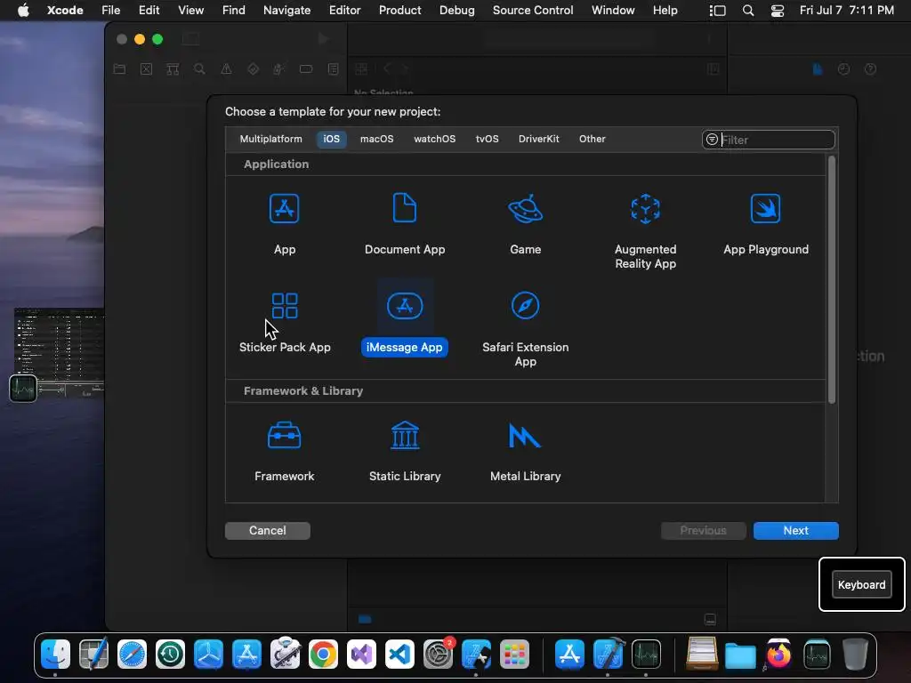911x683 pixels.
Task: Click the template list scrollbar
Action: 832,279
